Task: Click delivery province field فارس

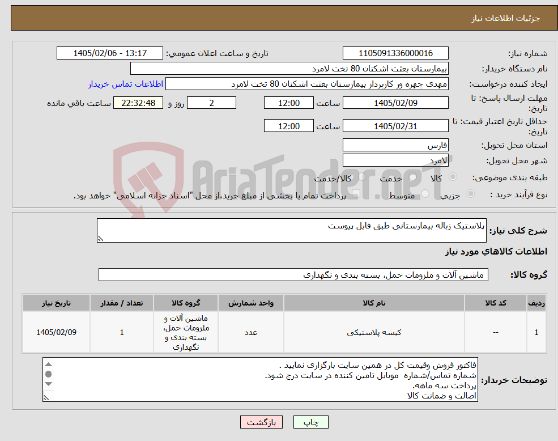Action: (395, 145)
